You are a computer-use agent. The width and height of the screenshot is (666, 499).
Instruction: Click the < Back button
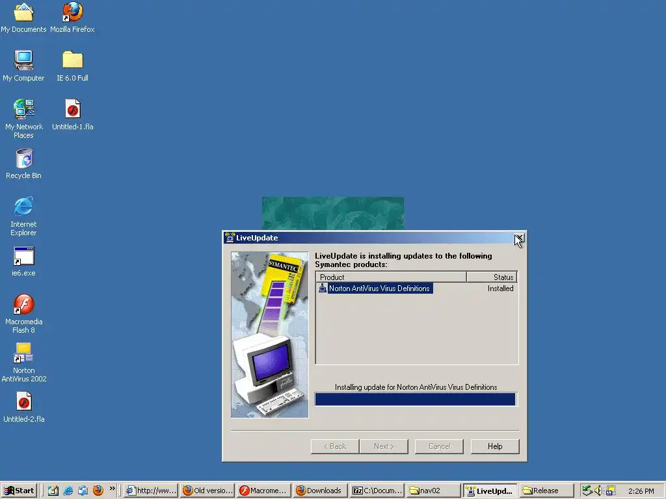[335, 446]
